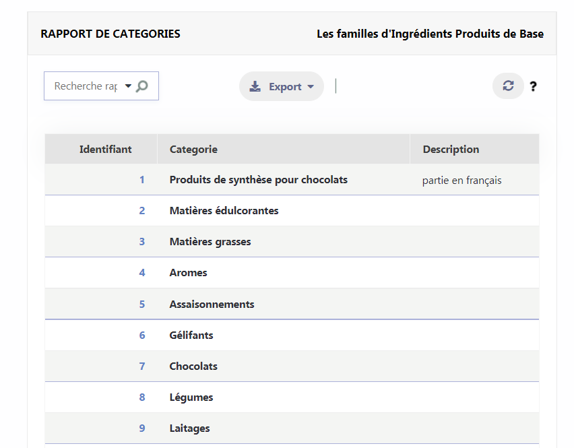
Task: Open identifier link 2
Action: [141, 210]
